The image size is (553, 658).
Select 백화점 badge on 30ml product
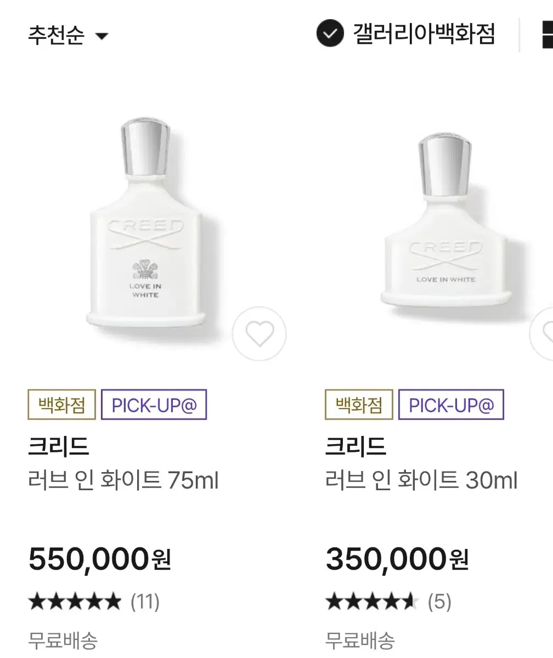click(x=359, y=405)
